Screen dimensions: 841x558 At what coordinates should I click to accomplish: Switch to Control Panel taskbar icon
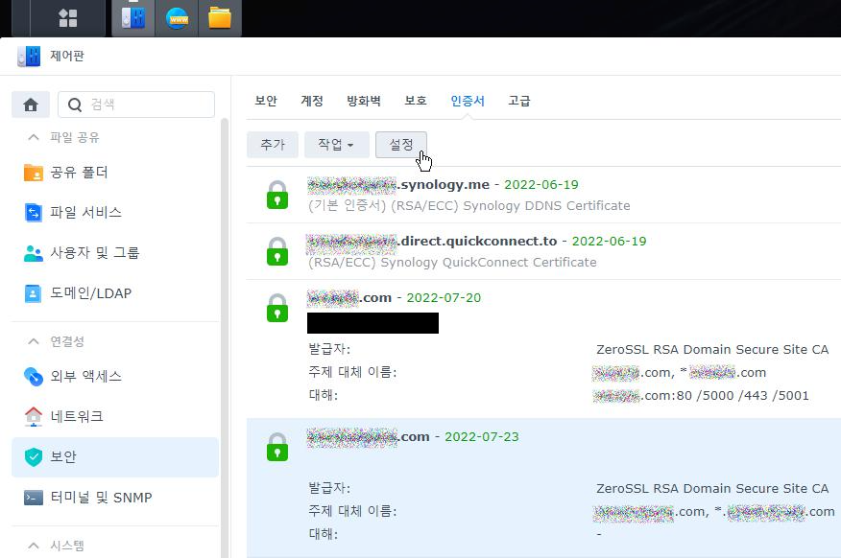[133, 18]
